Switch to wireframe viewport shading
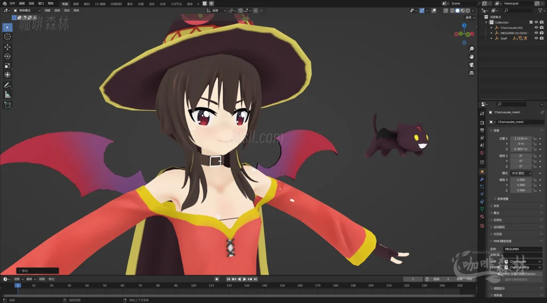The height and width of the screenshot is (303, 547). click(x=452, y=11)
